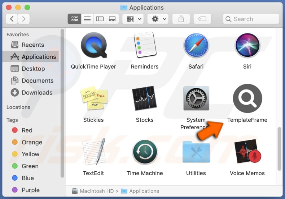Go back with the left arrow button
The image size is (285, 199).
pyautogui.click(x=12, y=19)
